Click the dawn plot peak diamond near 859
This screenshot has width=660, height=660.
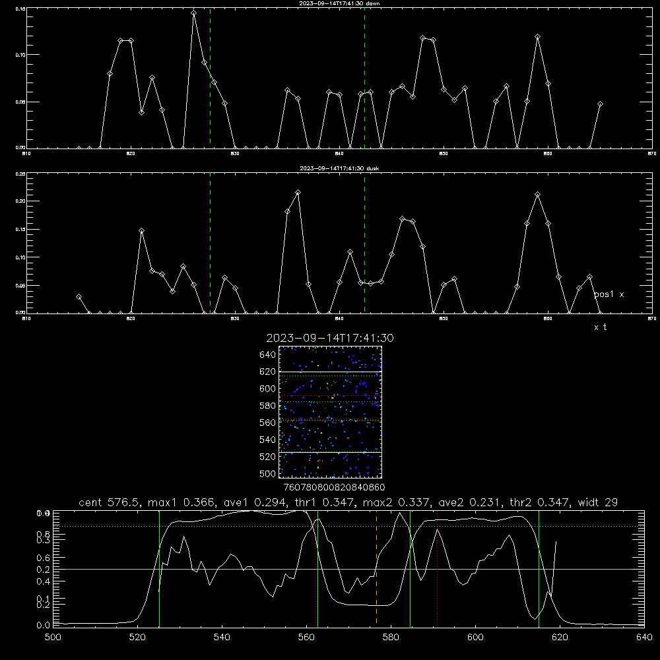click(x=537, y=36)
